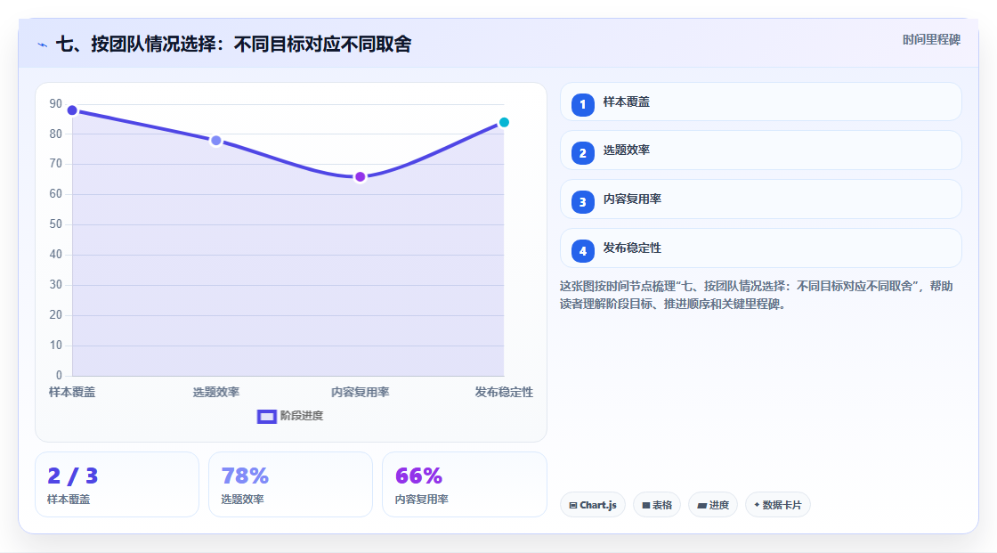Open the 内容复用率 milestone row
The width and height of the screenshot is (997, 553).
[760, 199]
